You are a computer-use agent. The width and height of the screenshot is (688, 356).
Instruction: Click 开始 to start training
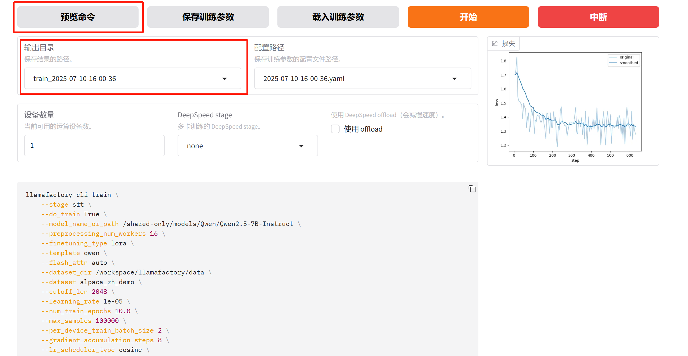click(x=468, y=17)
